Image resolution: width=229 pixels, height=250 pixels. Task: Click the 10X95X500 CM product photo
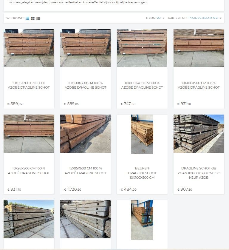[x=29, y=134]
